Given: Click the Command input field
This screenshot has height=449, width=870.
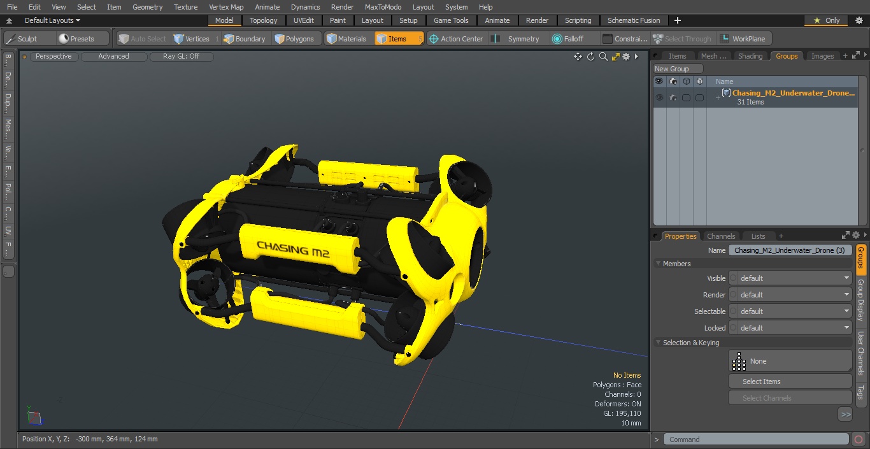Looking at the screenshot, I should pos(756,439).
